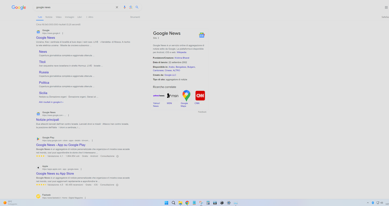
Task: Open Google Maps related search thumbnail
Action: tap(186, 96)
